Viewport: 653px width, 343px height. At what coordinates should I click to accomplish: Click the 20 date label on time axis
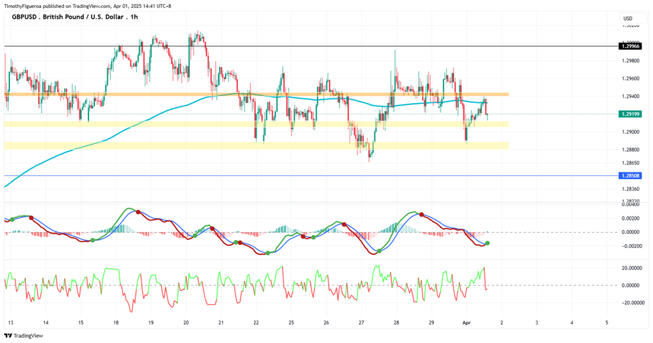(186, 323)
